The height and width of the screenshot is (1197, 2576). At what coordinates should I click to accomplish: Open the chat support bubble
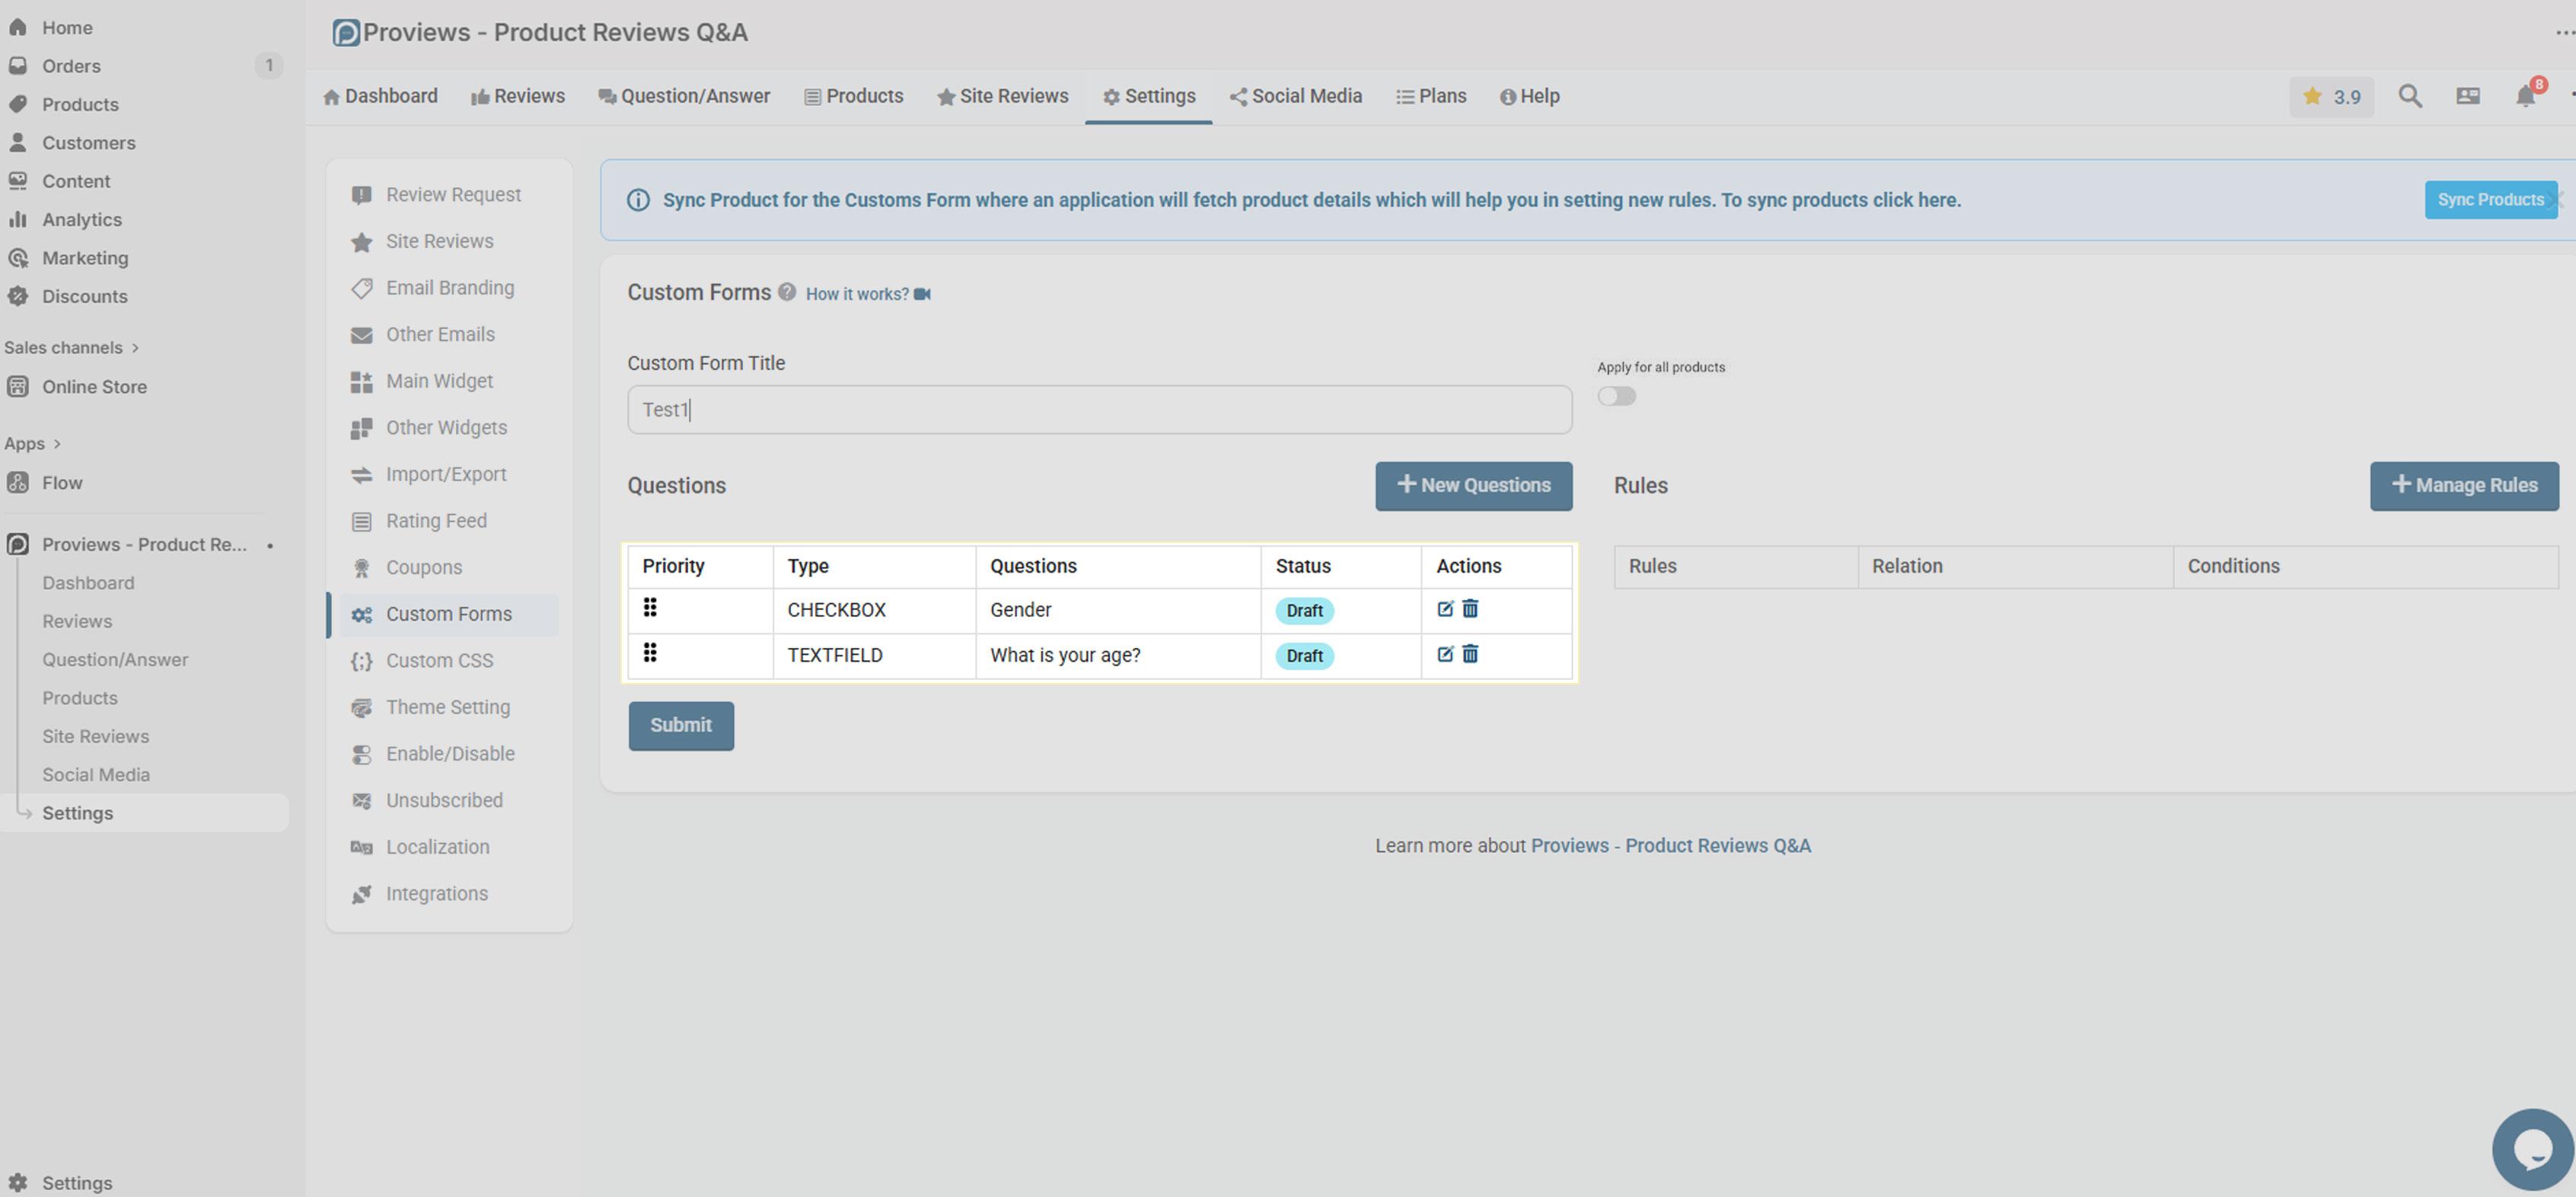2532,1150
